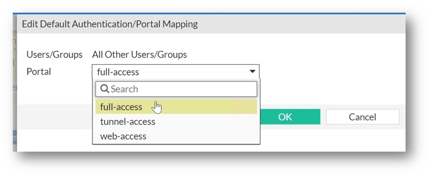Screen dimensions: 431x177
Task: Focus the Search field in the dropdown
Action: click(176, 89)
